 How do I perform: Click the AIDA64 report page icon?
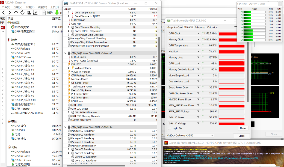pos(43,13)
